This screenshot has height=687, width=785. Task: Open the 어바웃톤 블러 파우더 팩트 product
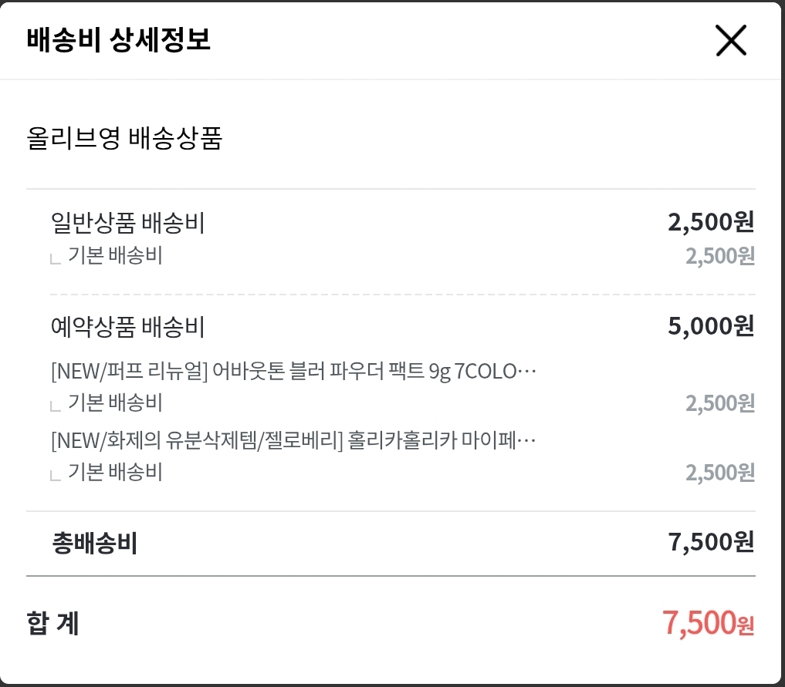[x=293, y=372]
